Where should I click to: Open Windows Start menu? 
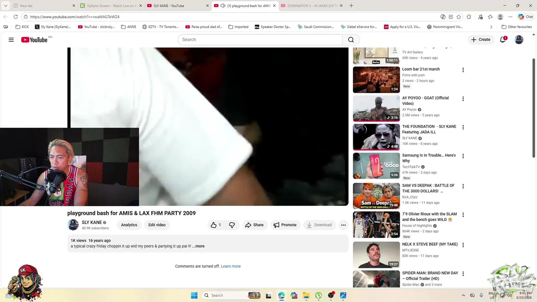[194, 295]
